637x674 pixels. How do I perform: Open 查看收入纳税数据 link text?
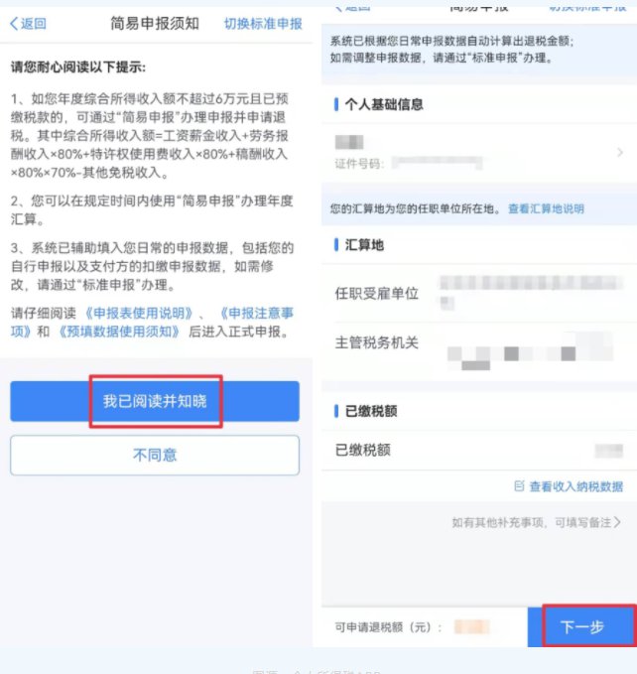576,486
